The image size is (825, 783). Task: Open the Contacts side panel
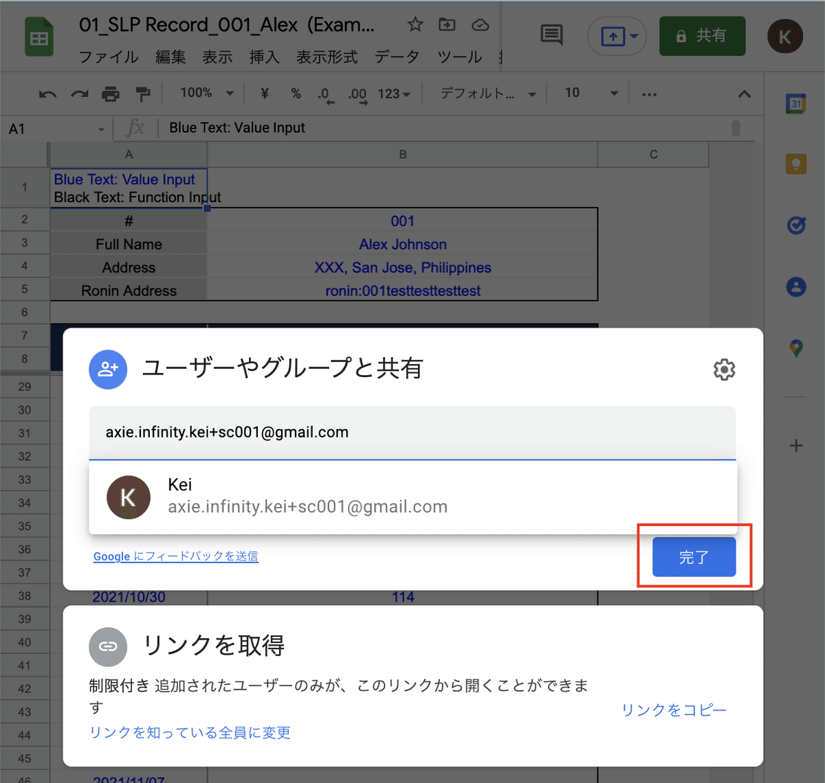pos(796,286)
